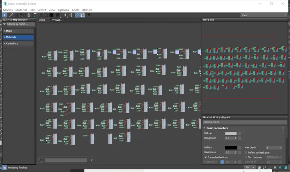
Task: Click the eyedropper Pick Material tool
Action: pyautogui.click(x=11, y=15)
